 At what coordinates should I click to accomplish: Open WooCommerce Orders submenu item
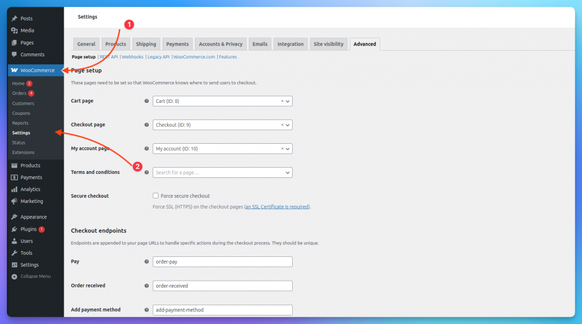point(19,93)
